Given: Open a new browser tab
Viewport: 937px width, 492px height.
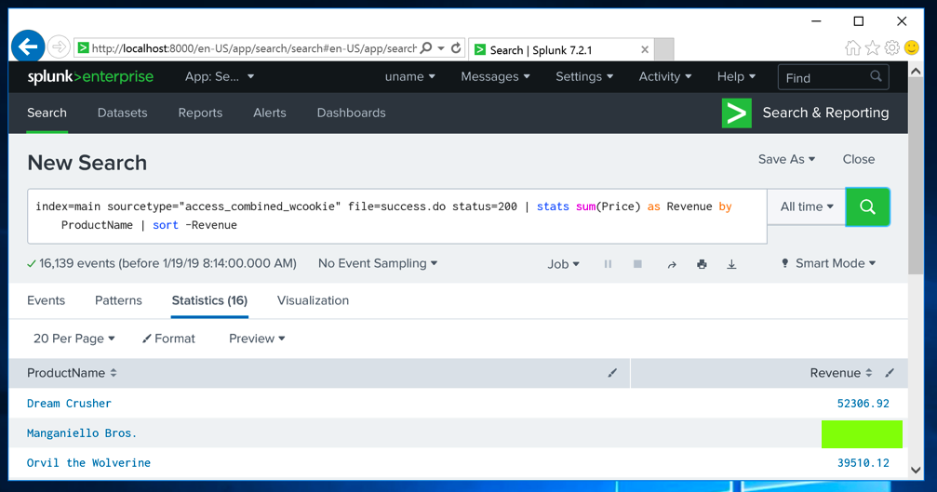Looking at the screenshot, I should coord(664,49).
